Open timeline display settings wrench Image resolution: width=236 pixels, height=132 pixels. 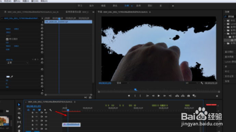tap(50, 110)
